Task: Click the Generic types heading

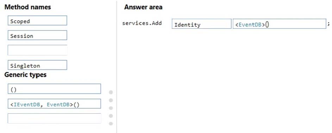Action: click(25, 74)
